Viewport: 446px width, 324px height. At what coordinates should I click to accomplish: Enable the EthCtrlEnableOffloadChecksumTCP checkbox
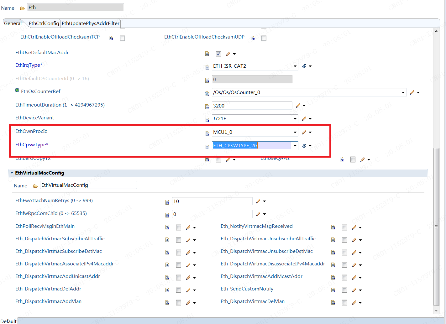122,38
